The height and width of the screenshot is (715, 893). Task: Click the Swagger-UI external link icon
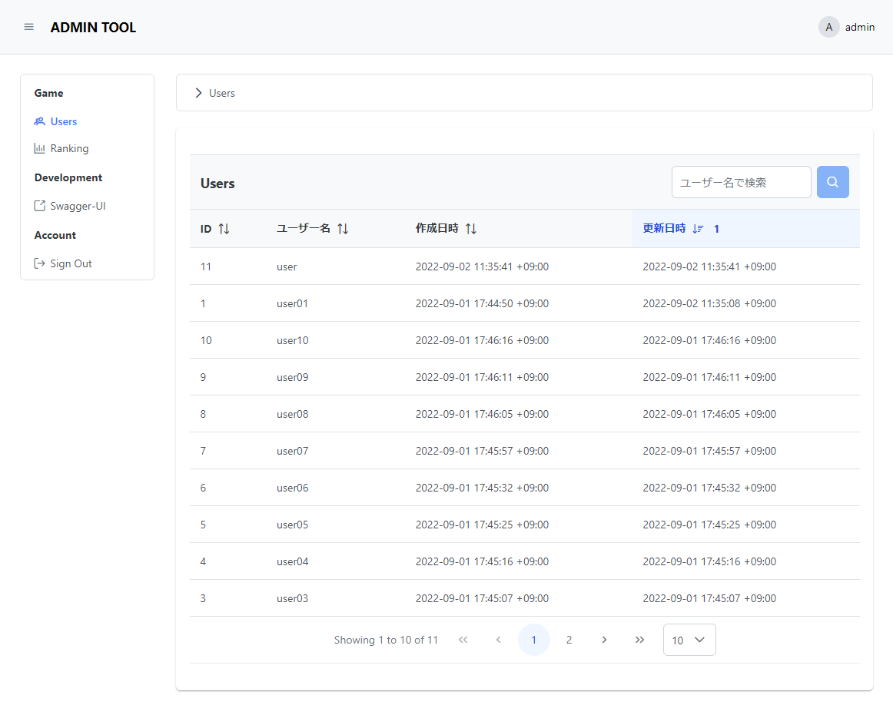pyautogui.click(x=39, y=206)
